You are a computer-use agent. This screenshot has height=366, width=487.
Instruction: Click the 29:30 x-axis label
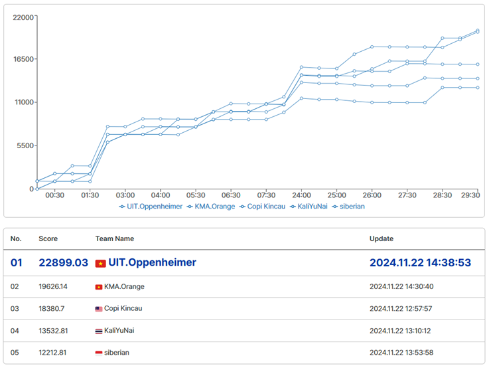[470, 195]
